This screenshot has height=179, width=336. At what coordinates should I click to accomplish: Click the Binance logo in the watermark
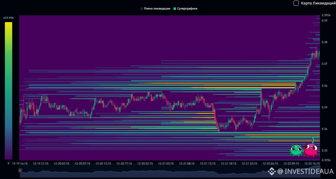click(x=272, y=171)
